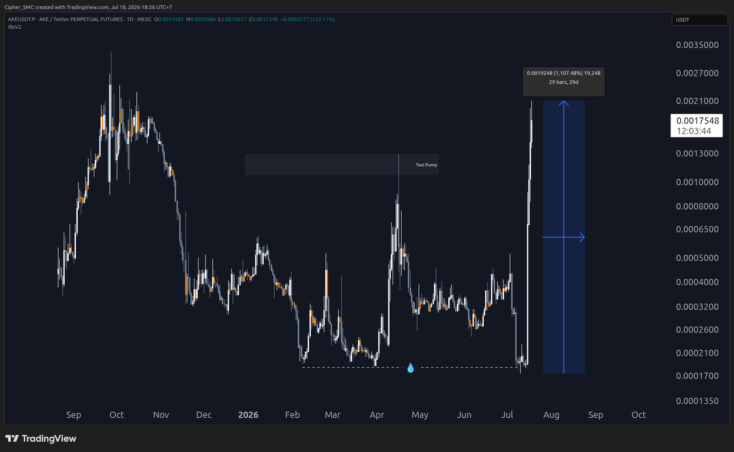Screen dimensions: 734x452
Task: Click the 0.0035000 price axis label
Action: [697, 45]
